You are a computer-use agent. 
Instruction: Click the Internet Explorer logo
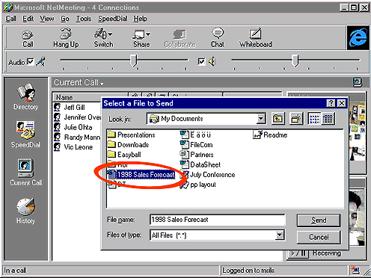[358, 37]
